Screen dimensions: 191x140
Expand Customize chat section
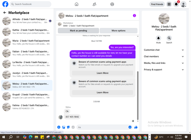click(x=164, y=50)
